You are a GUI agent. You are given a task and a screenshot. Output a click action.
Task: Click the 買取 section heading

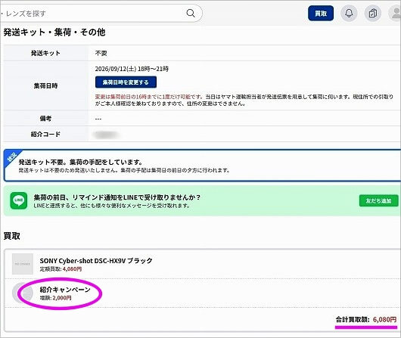tap(12, 236)
